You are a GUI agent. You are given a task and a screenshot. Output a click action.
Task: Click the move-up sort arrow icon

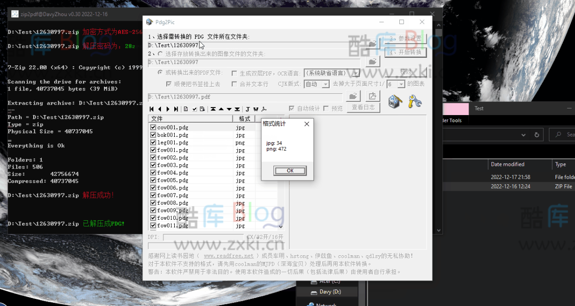220,109
